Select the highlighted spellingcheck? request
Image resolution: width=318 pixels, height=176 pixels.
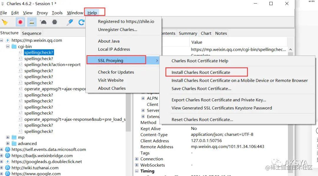(x=39, y=53)
